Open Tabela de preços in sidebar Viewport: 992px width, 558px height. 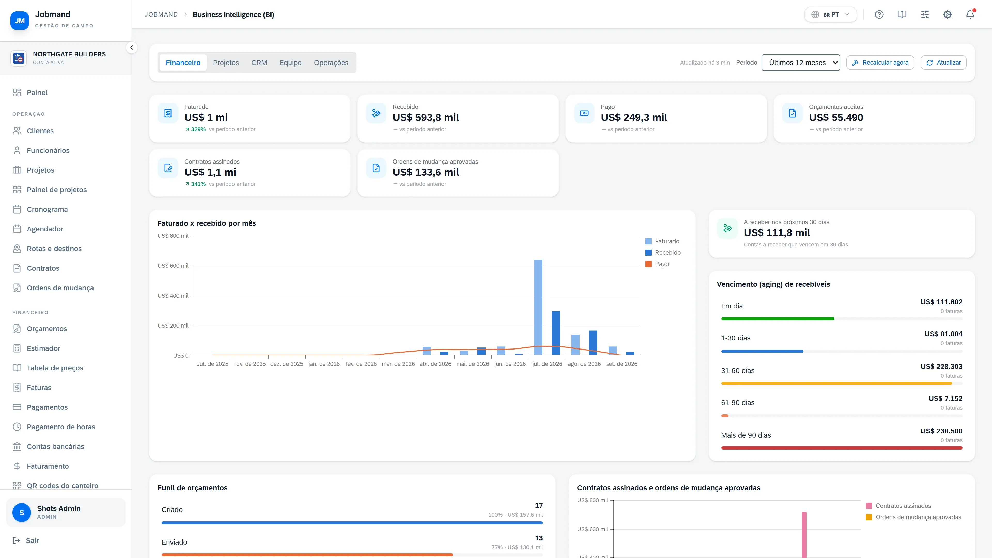[x=66, y=368]
